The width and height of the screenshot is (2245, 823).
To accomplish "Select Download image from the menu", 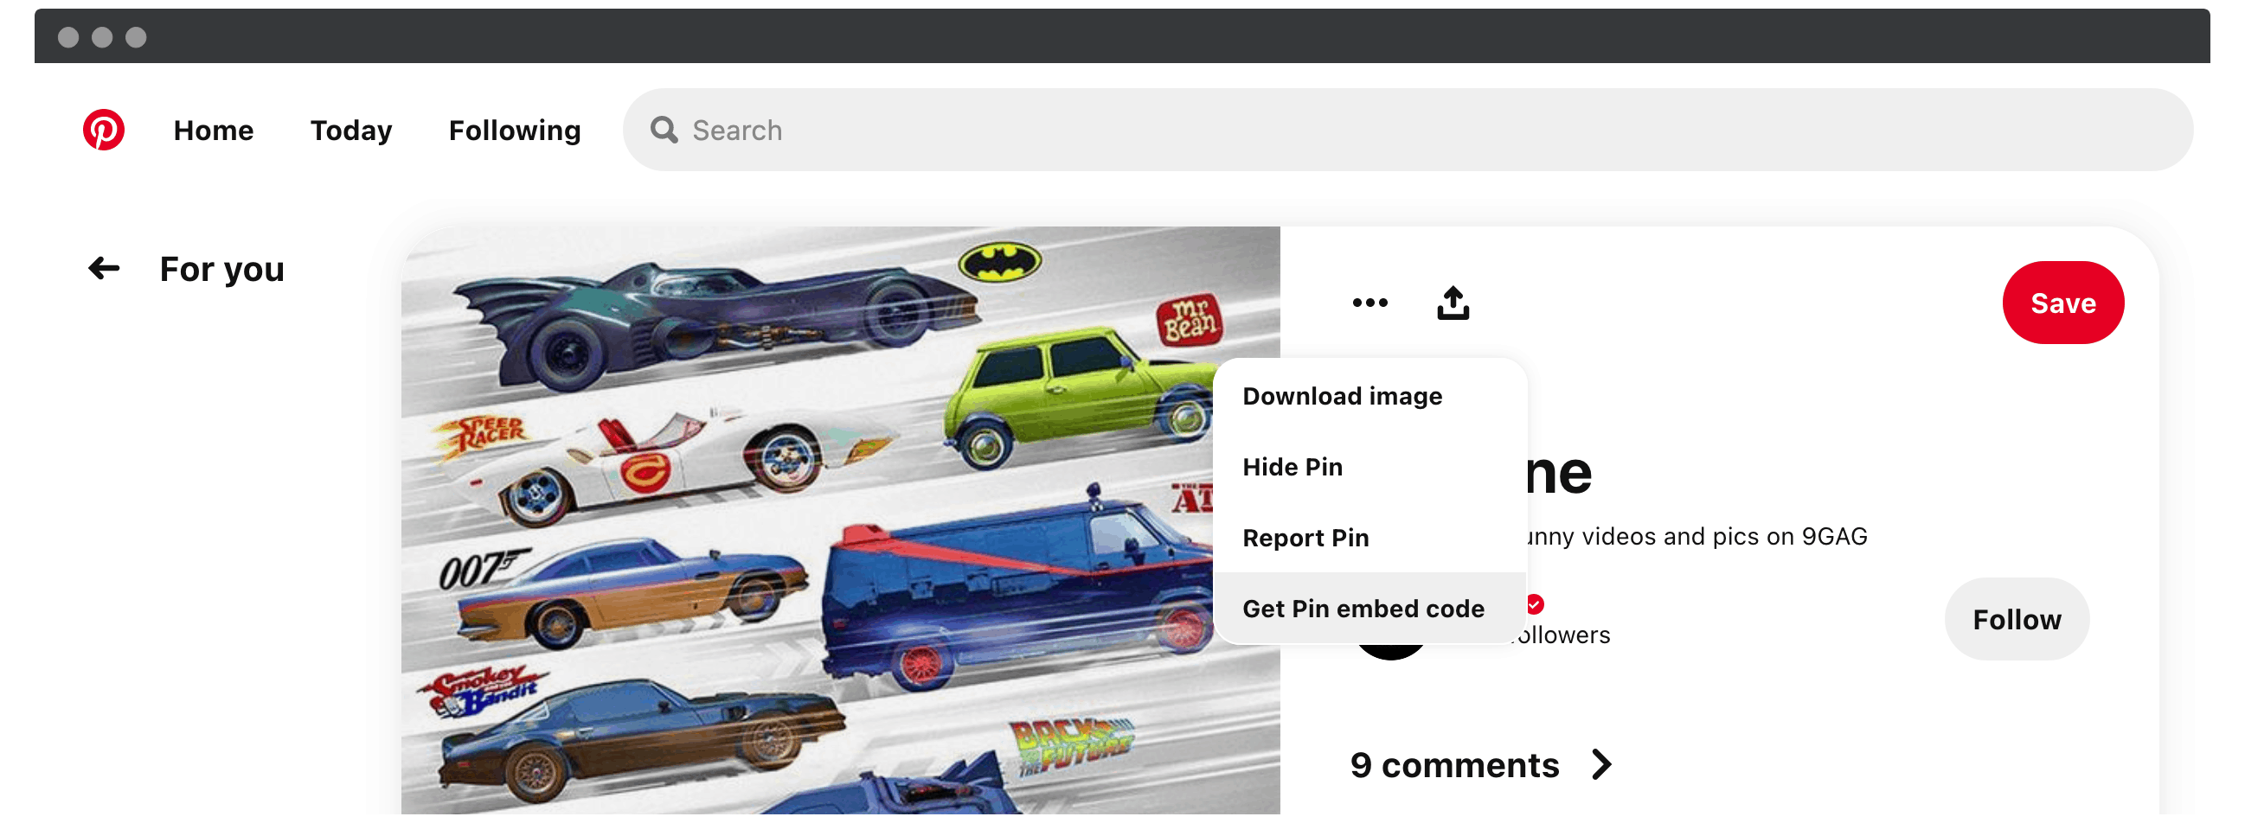I will (1369, 396).
